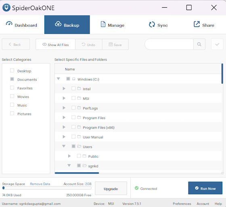The image size is (226, 207).
Task: Toggle the Windows (C:) checkbox
Action: [68, 79]
